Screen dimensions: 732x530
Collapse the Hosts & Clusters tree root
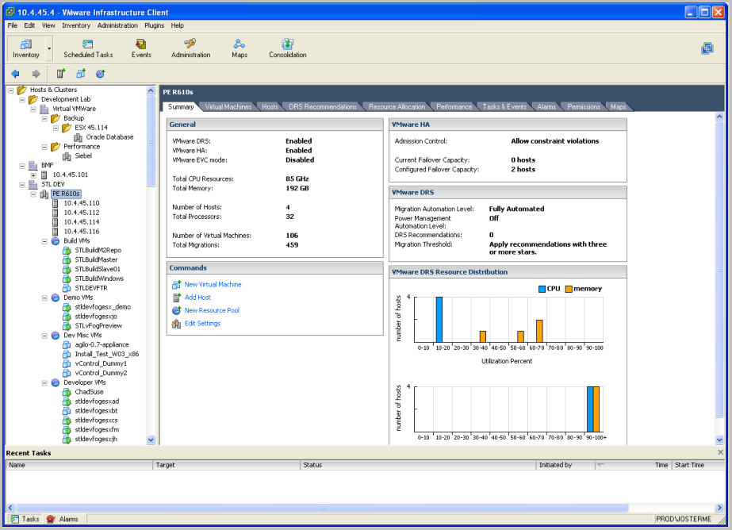pos(11,90)
